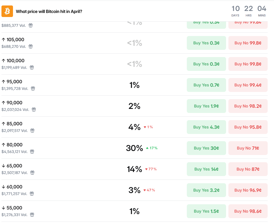
Task: Click gift icon on 55,000 row
Action: [32, 215]
